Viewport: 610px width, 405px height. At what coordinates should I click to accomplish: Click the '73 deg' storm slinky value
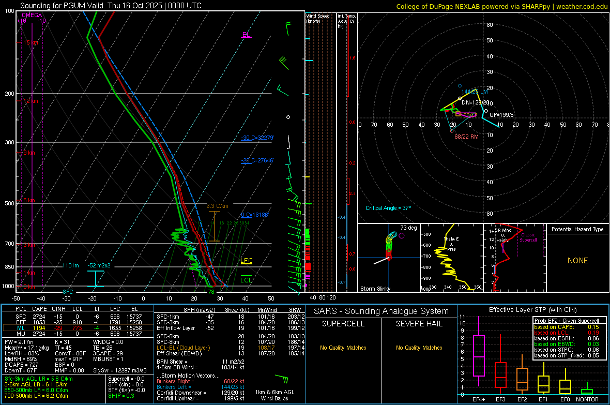(408, 228)
